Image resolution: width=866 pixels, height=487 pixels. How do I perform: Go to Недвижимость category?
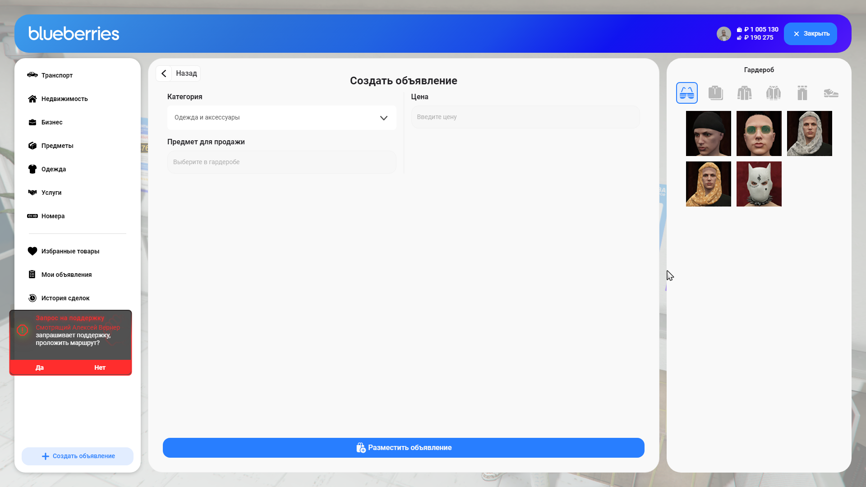pos(64,99)
